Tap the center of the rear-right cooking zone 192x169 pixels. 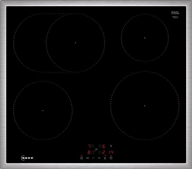(x=145, y=38)
